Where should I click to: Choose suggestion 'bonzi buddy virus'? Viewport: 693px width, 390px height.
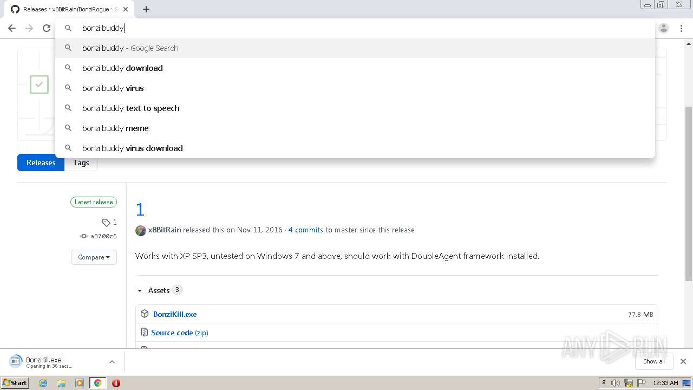point(355,88)
